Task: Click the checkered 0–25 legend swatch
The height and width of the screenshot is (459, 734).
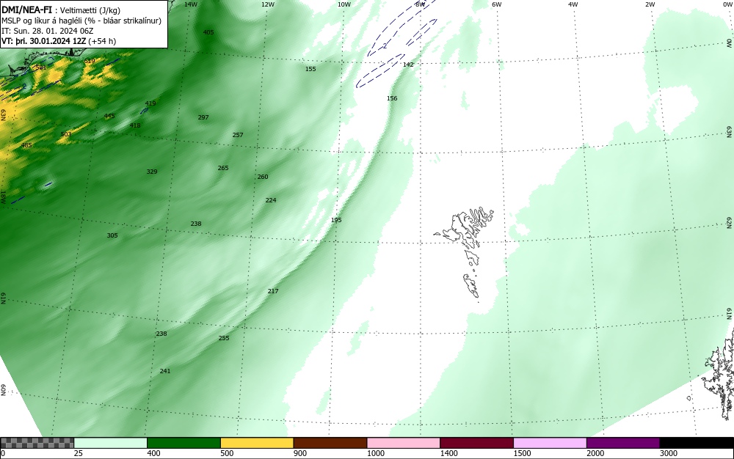Action: 37,443
